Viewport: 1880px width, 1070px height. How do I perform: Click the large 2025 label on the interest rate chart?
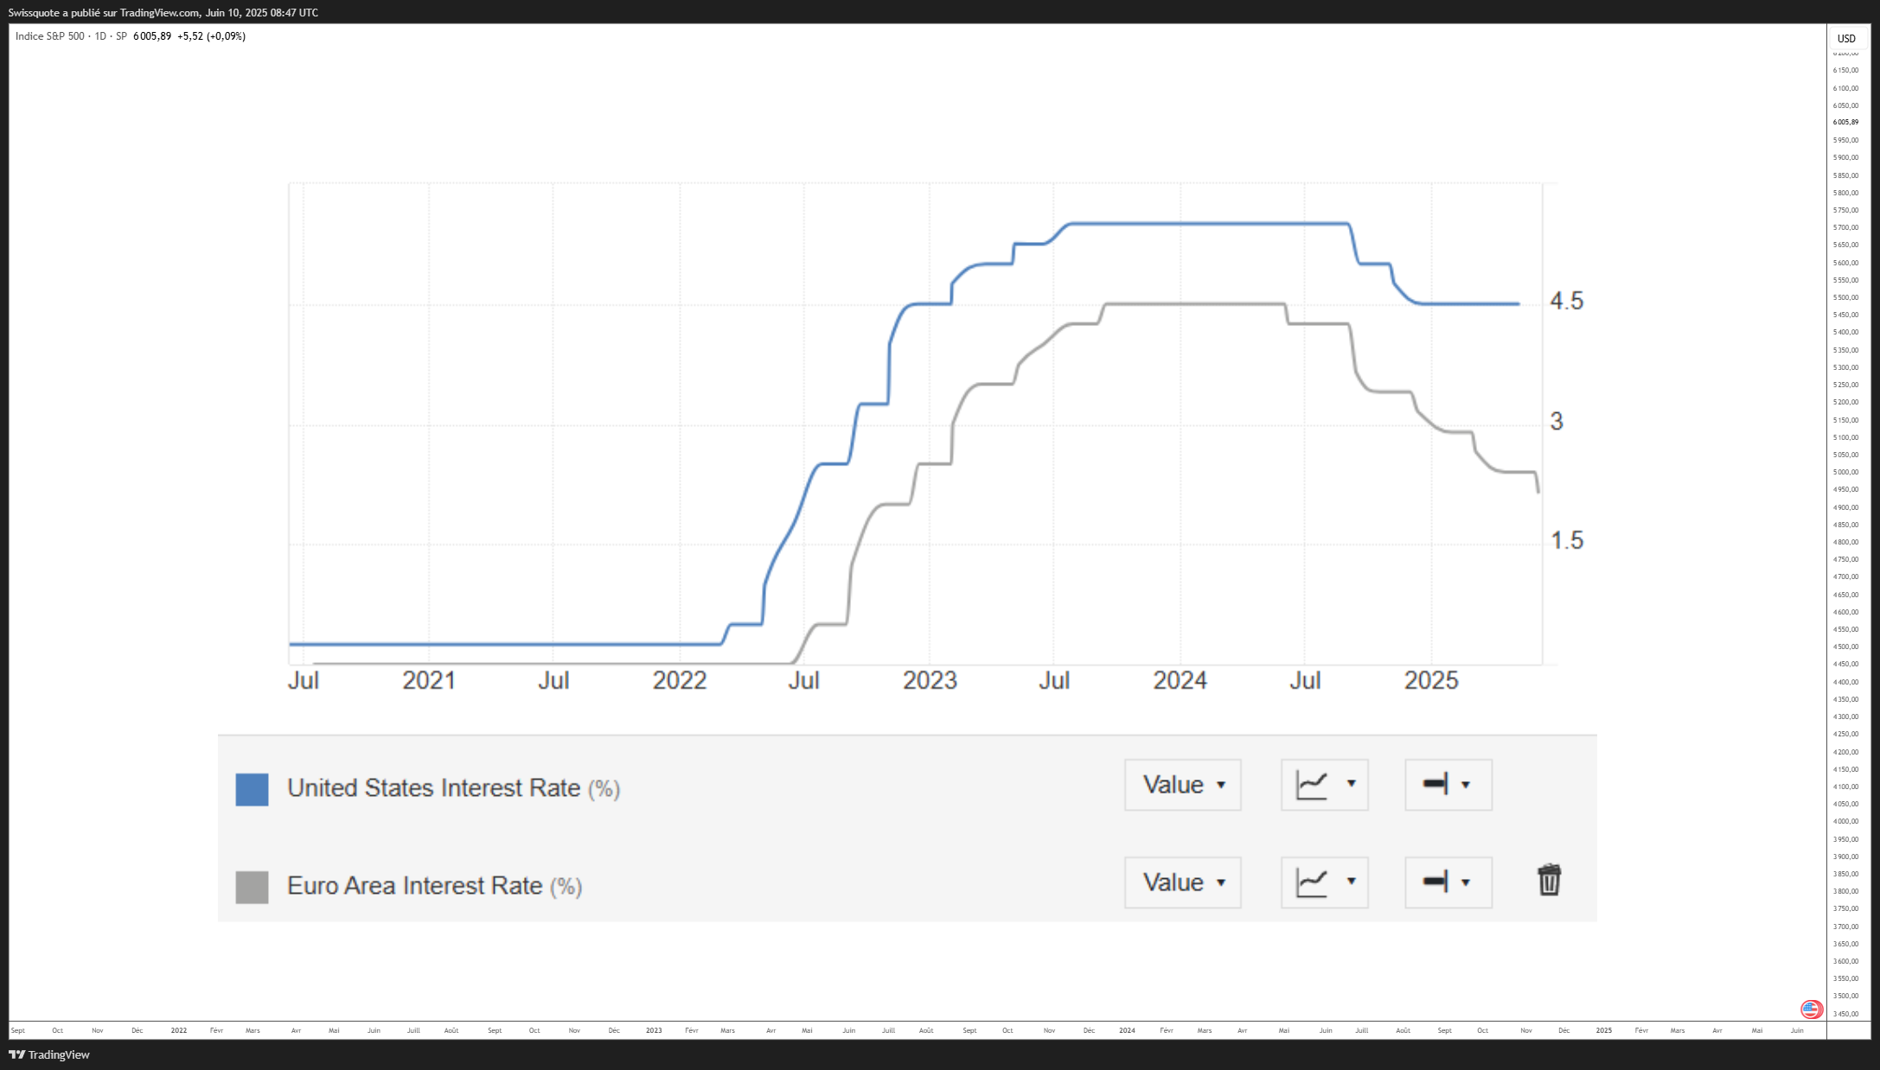(x=1431, y=680)
